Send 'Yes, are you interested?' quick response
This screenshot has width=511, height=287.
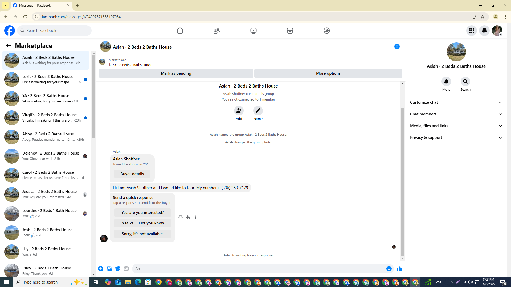[x=142, y=213]
